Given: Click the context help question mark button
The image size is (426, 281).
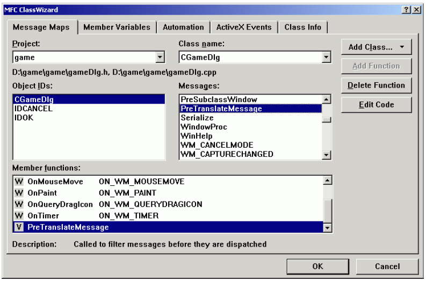Looking at the screenshot, I should [x=406, y=10].
